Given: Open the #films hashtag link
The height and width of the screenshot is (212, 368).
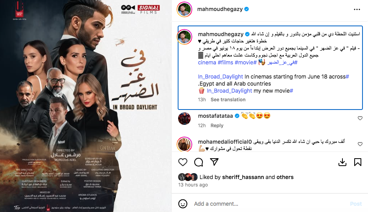Looking at the screenshot, I should click(225, 62).
